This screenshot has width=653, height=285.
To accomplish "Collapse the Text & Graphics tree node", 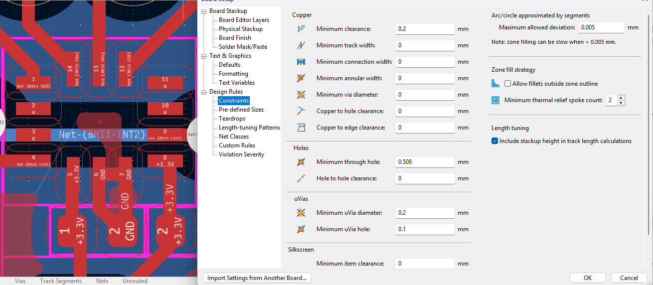I will [x=204, y=56].
